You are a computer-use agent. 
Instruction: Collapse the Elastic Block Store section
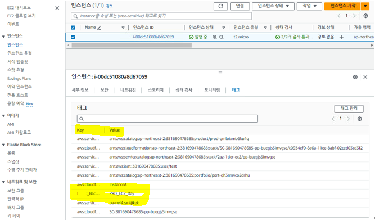coord(3,145)
